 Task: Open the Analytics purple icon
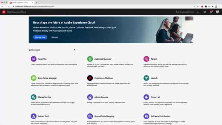[x=33, y=59]
